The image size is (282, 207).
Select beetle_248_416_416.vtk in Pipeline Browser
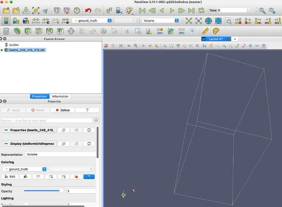coord(27,50)
